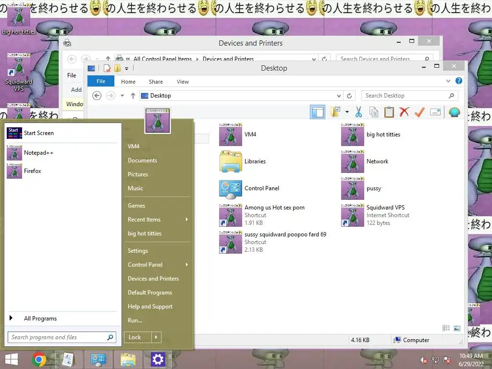Click Back arrow in Desktop window
492x369 pixels.
click(x=97, y=96)
